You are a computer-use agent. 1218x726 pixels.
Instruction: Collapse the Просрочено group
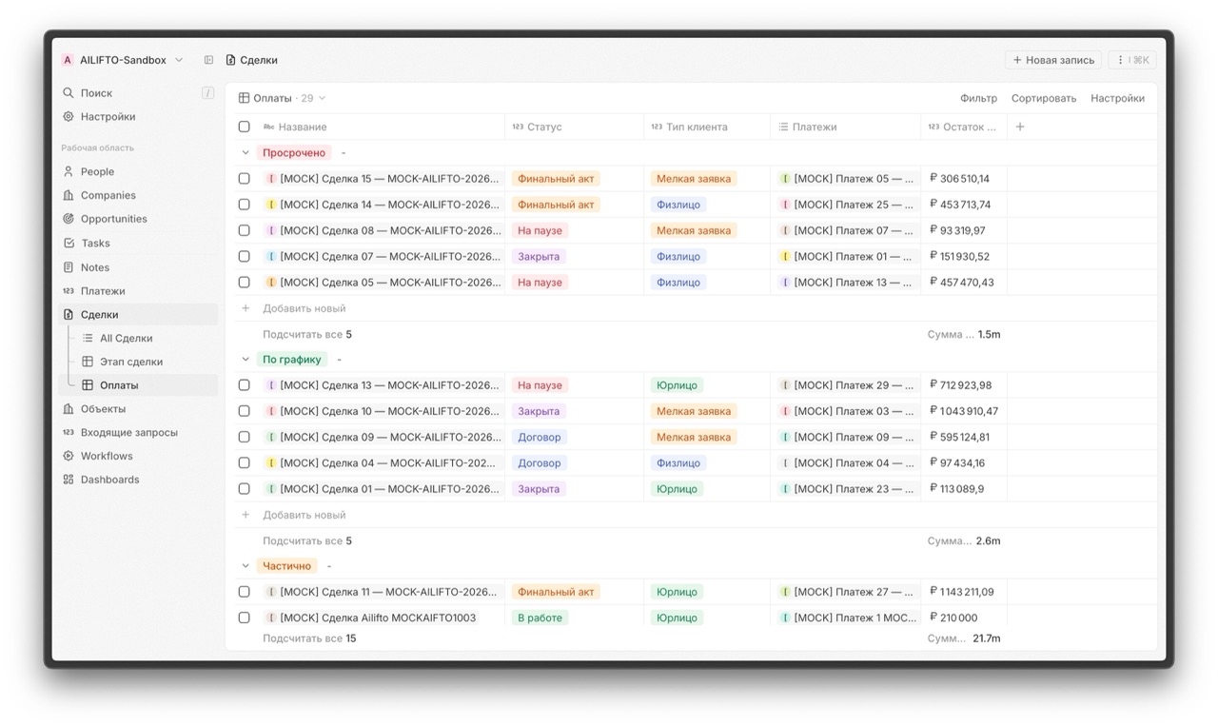click(246, 153)
